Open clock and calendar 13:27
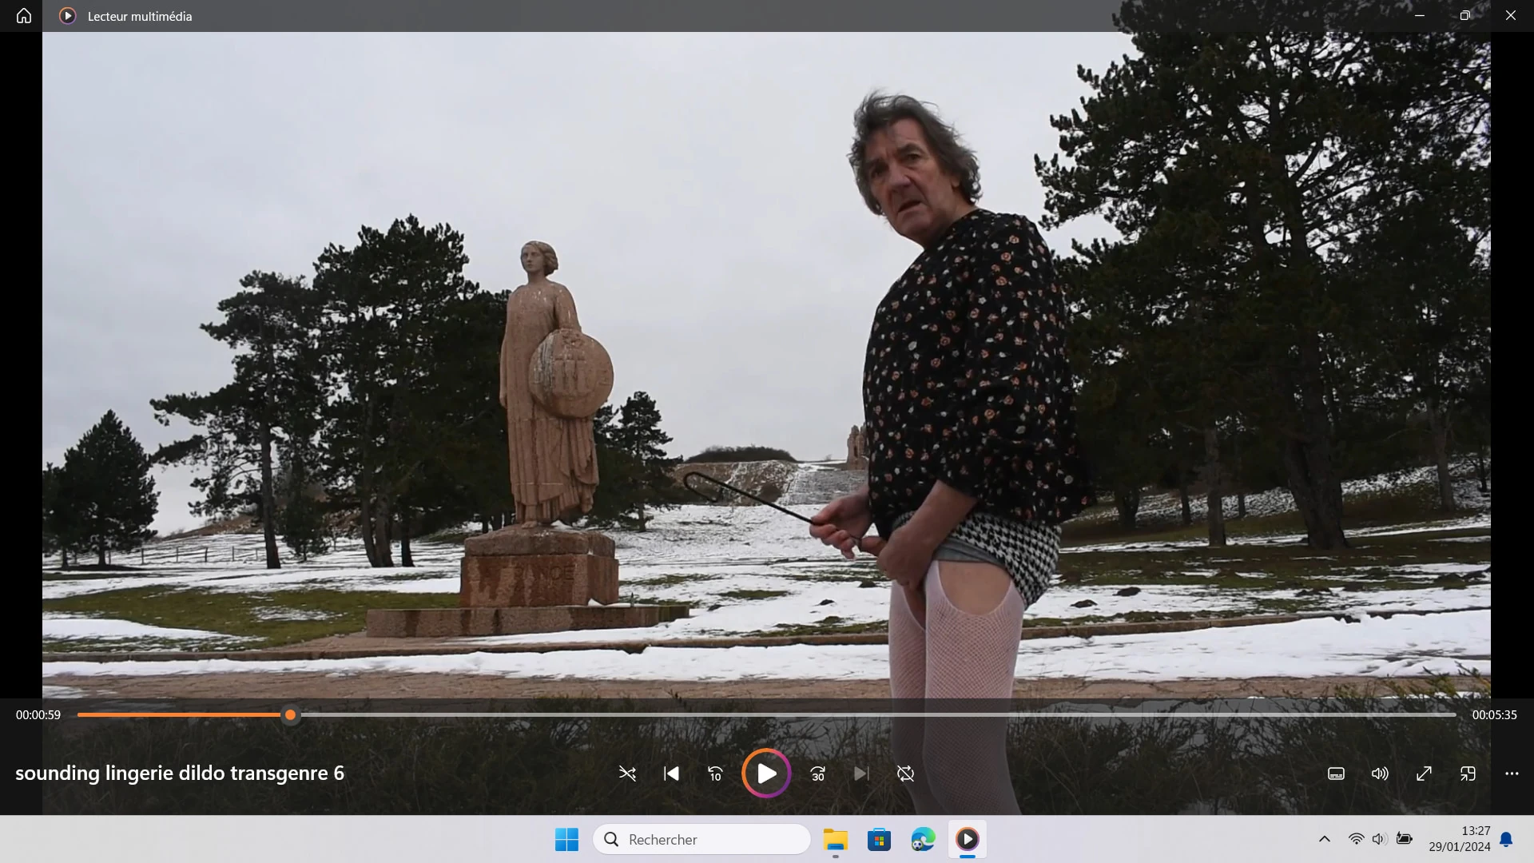Screen dimensions: 1534x863 pos(1460,839)
